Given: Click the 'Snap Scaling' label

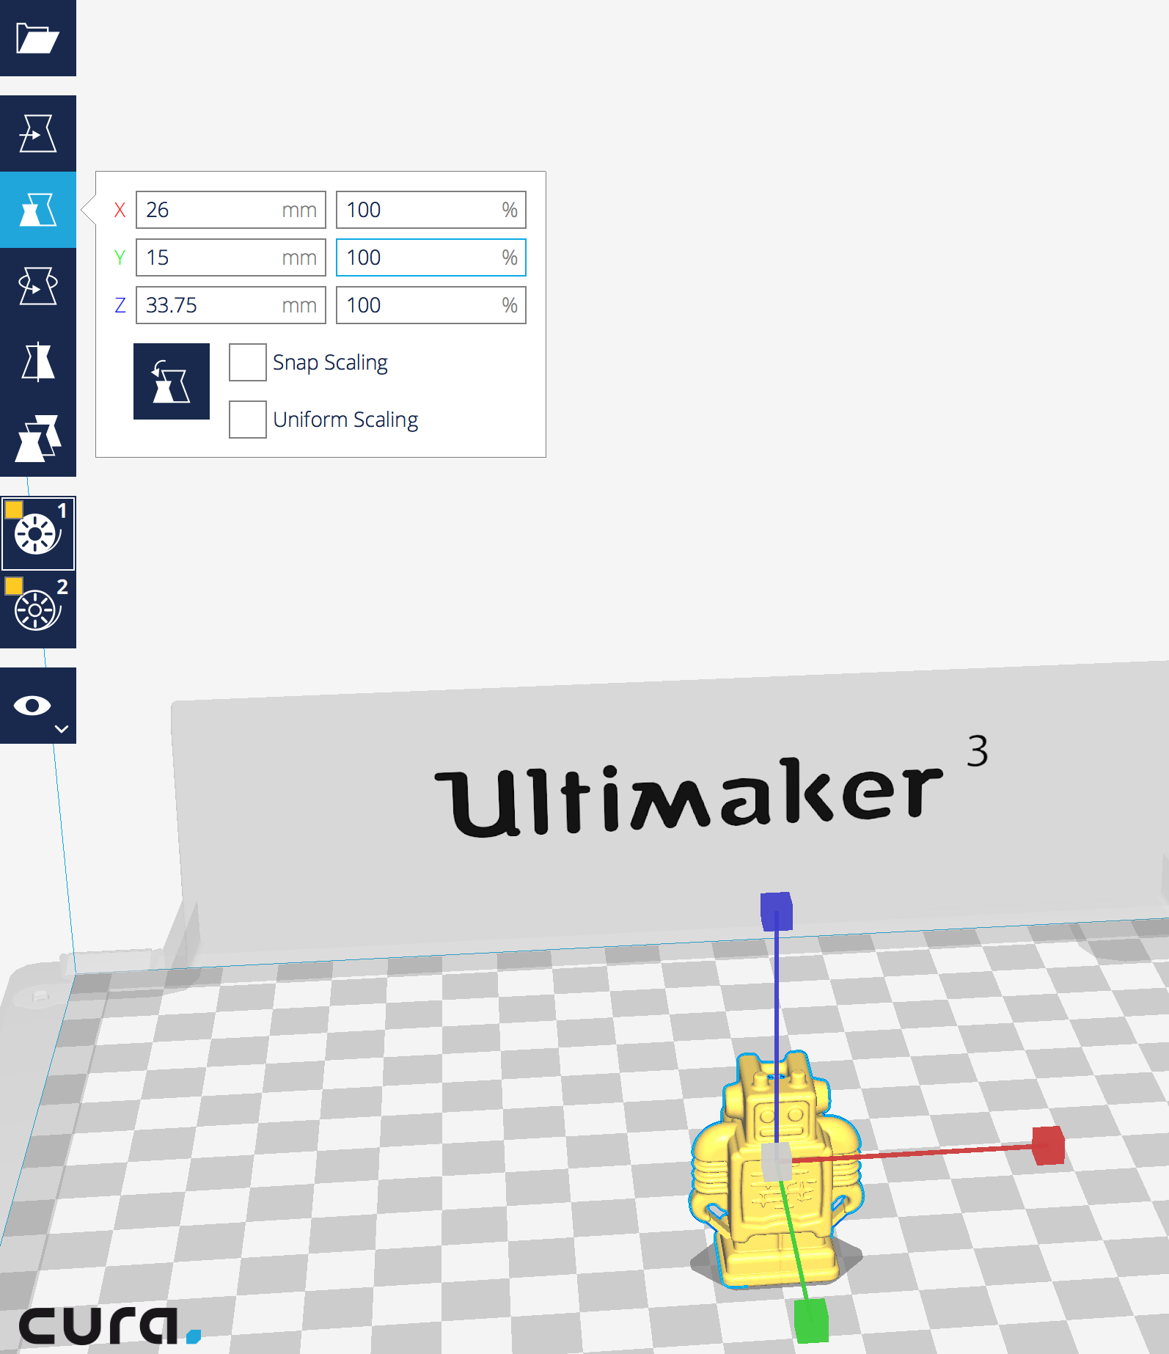Looking at the screenshot, I should click(x=330, y=363).
